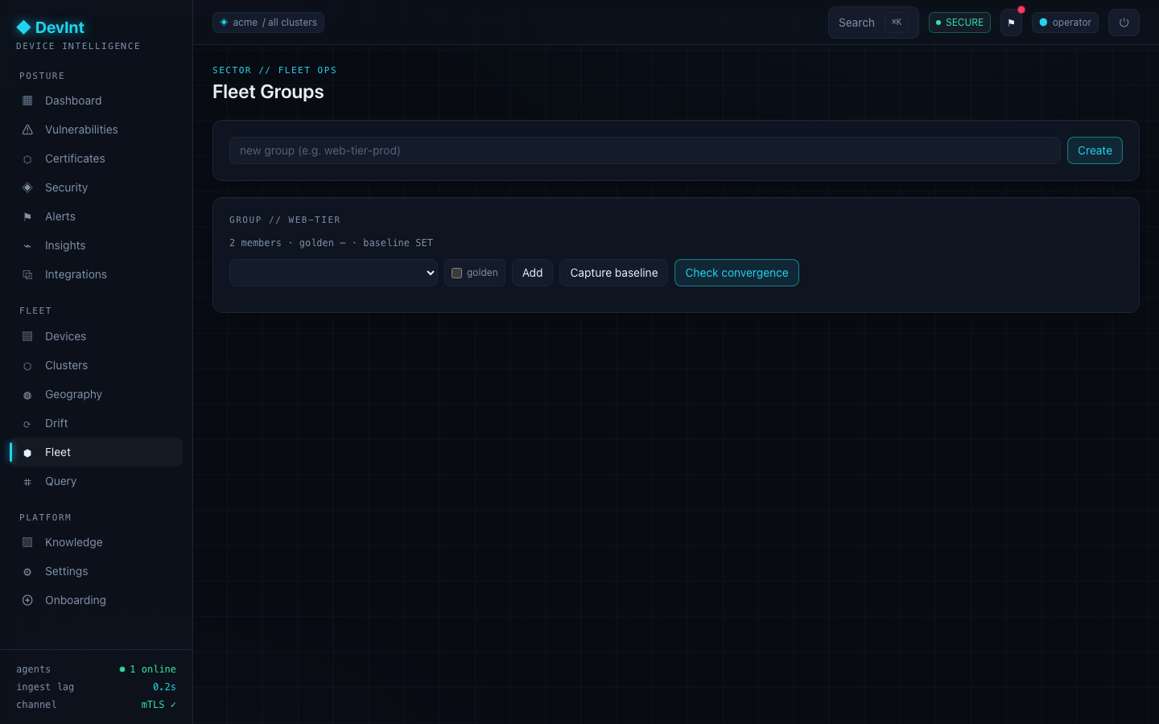Open the acme / all clusters selector
This screenshot has width=1159, height=724.
click(x=268, y=23)
